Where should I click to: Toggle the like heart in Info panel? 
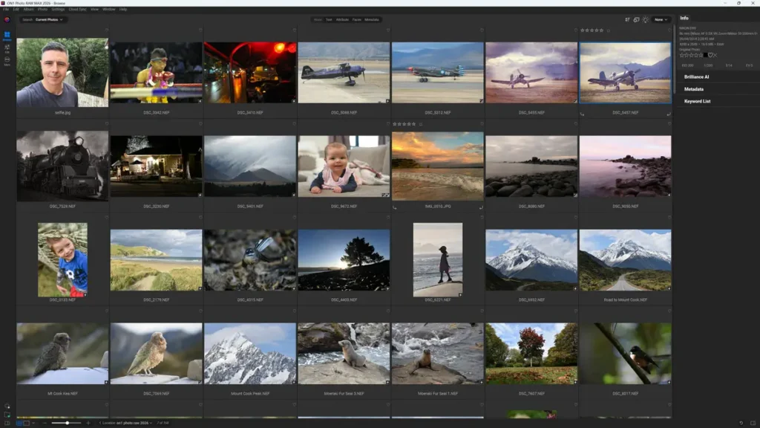click(x=710, y=55)
